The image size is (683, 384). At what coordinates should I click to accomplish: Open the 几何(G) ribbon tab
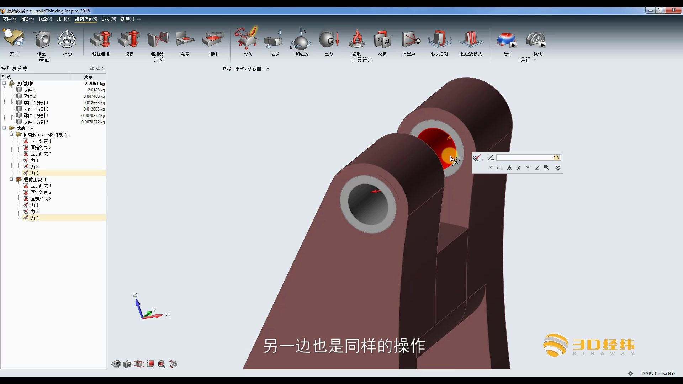(64, 19)
